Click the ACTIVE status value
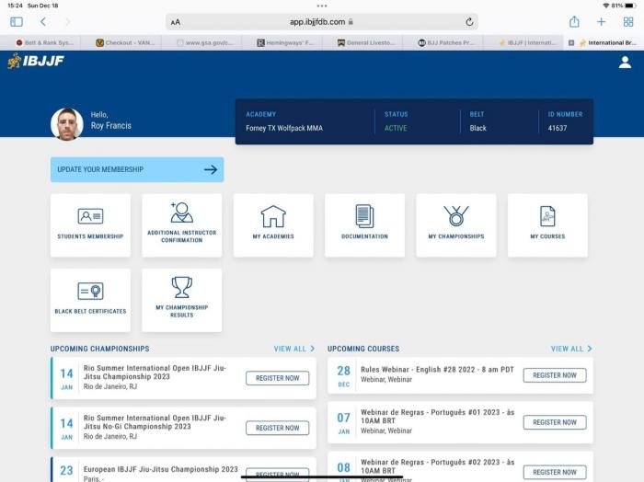Image resolution: width=644 pixels, height=482 pixels. [396, 128]
